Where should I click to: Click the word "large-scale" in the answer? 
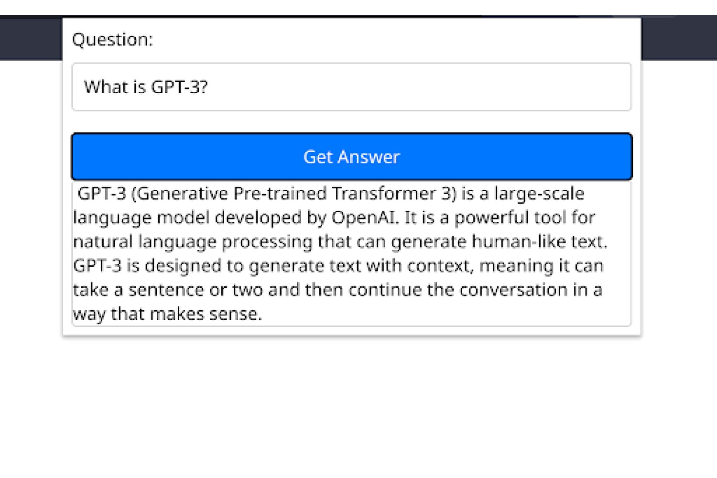click(x=539, y=194)
